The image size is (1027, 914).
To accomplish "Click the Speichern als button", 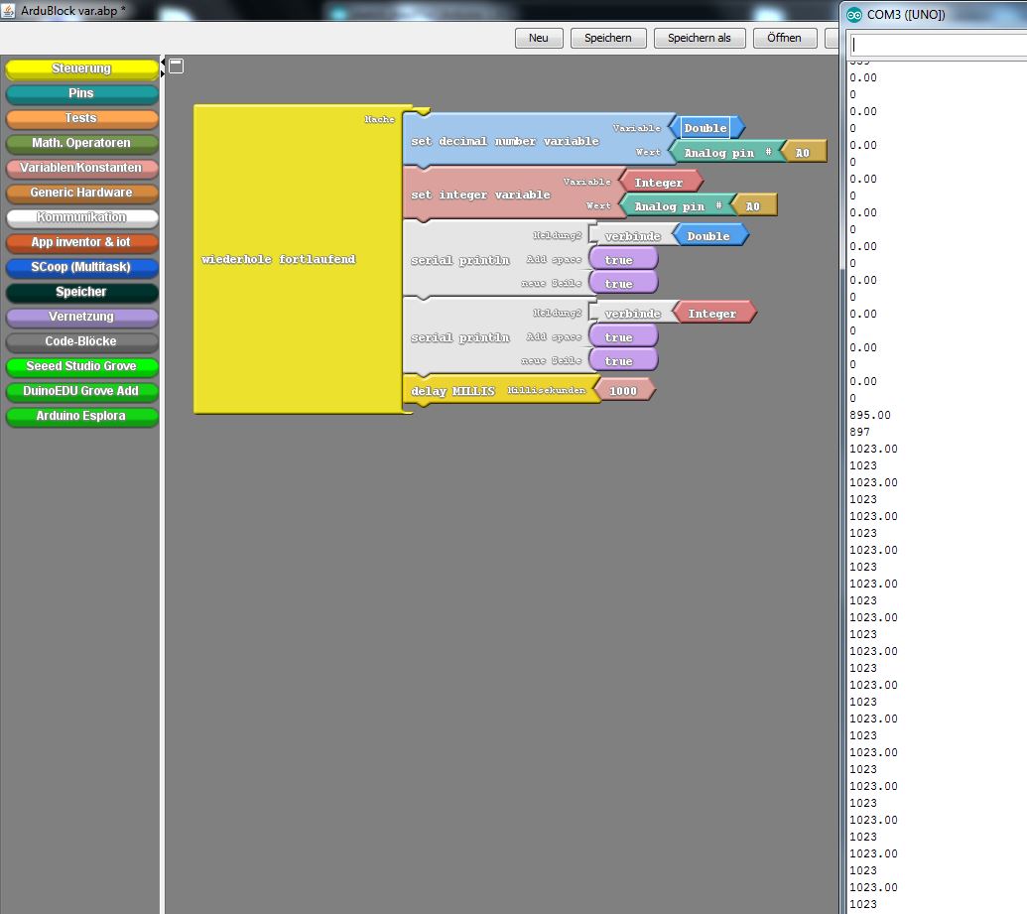I will click(699, 38).
